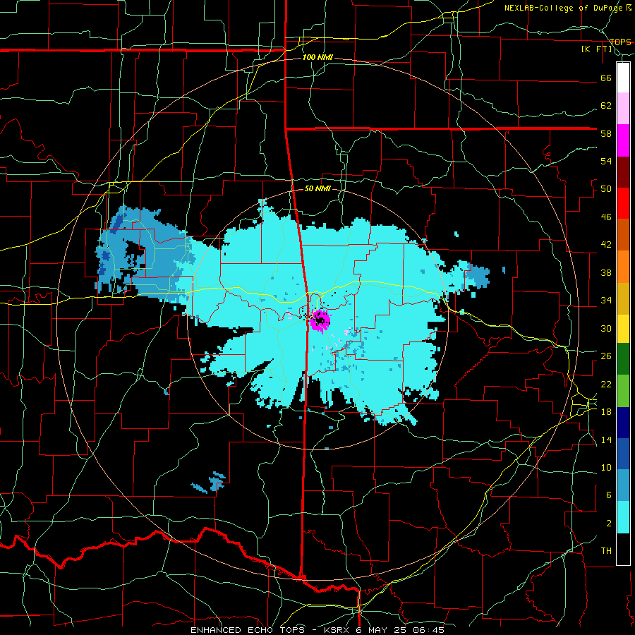The image size is (635, 635).
Task: Select the dark green legend swatch
Action: pyautogui.click(x=623, y=359)
